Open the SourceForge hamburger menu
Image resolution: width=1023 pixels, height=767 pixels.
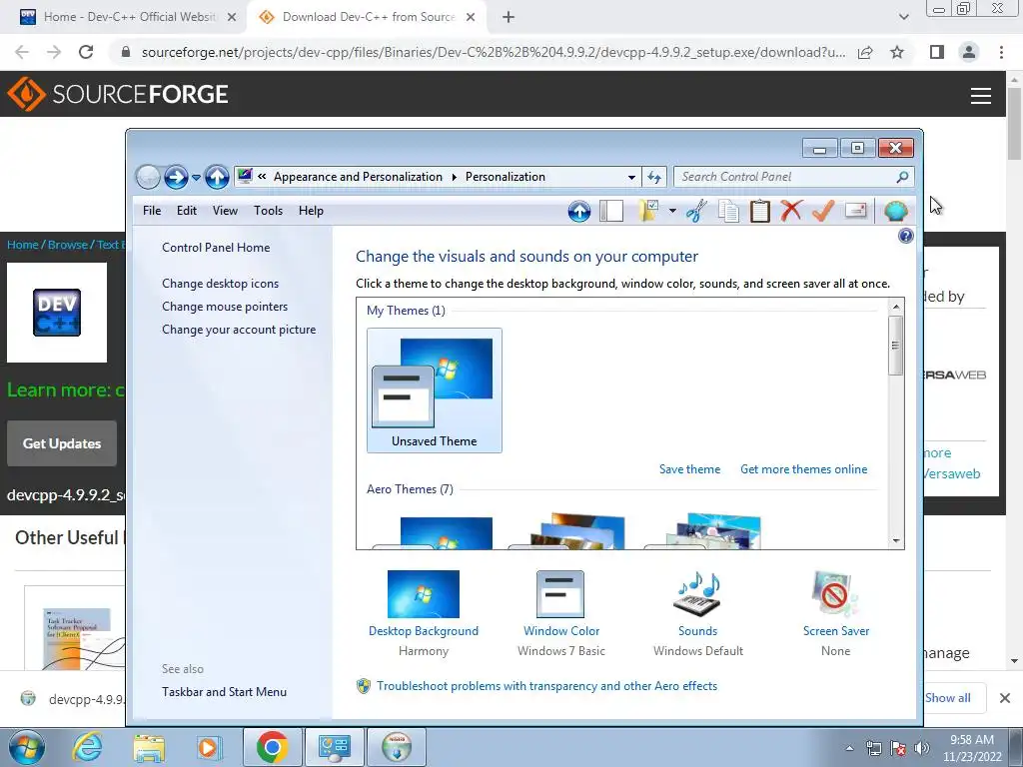click(x=981, y=96)
